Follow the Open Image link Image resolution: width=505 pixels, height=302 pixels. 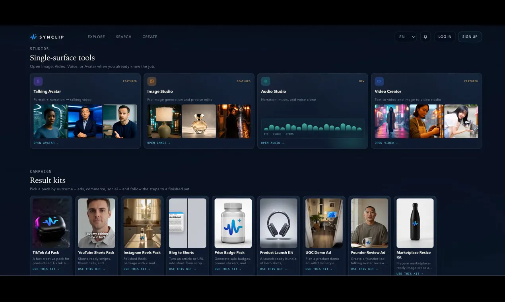[159, 143]
